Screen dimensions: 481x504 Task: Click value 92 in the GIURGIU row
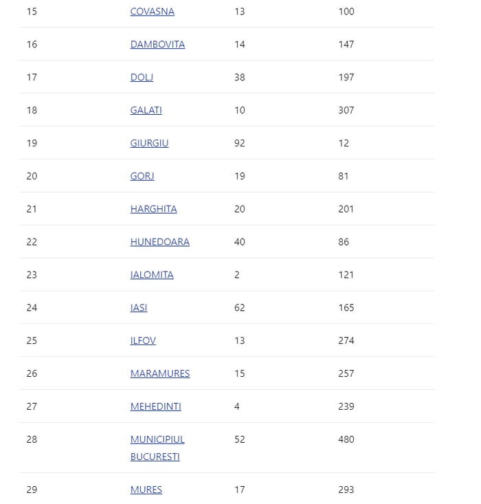click(239, 144)
